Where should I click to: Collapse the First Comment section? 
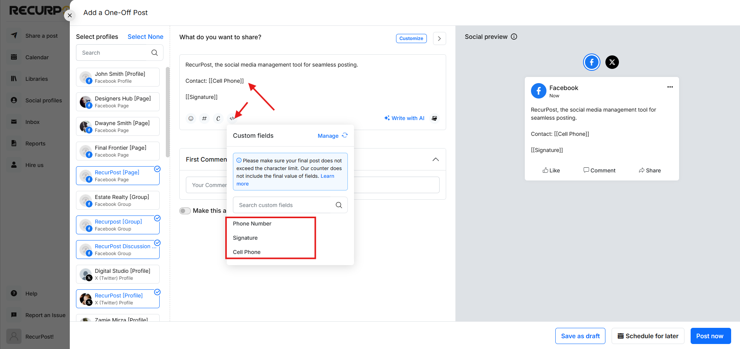tap(436, 159)
